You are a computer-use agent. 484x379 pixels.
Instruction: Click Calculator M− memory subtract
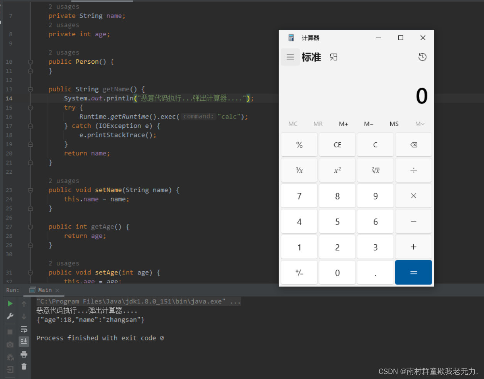tap(369, 124)
